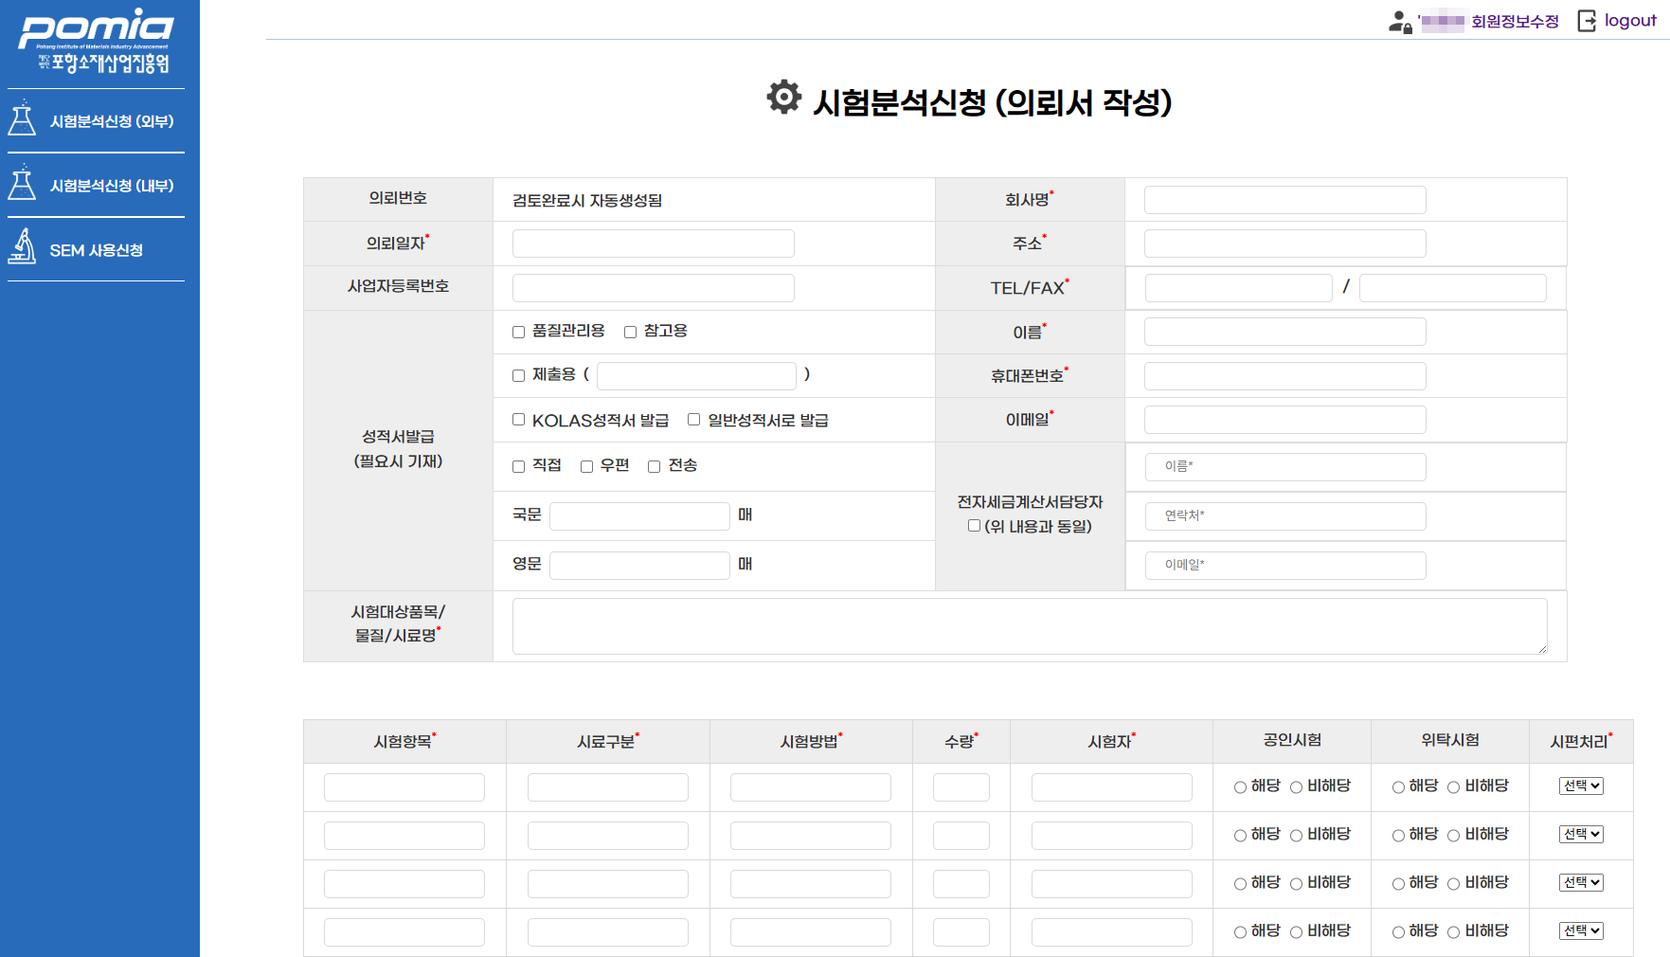Check the 품질관리용 checkbox
The width and height of the screenshot is (1670, 957).
point(518,332)
